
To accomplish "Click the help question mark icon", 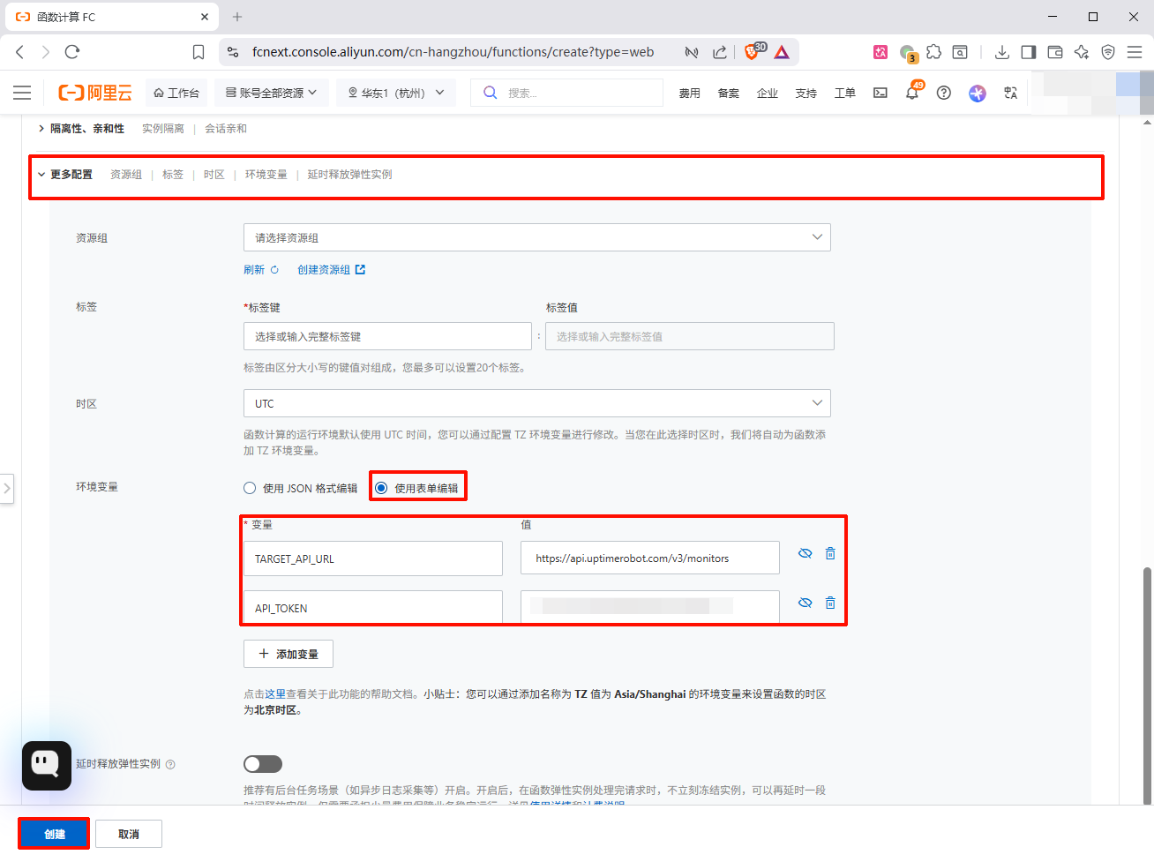I will [943, 93].
